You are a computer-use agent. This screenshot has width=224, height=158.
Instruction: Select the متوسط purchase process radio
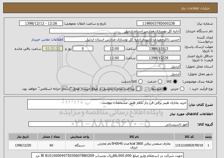[x=165, y=89]
